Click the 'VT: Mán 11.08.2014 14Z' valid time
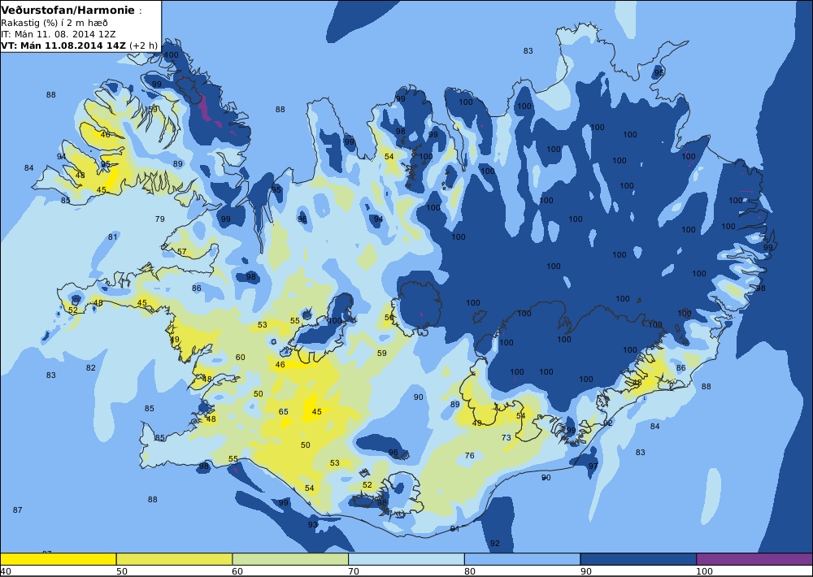The image size is (813, 577). click(63, 45)
